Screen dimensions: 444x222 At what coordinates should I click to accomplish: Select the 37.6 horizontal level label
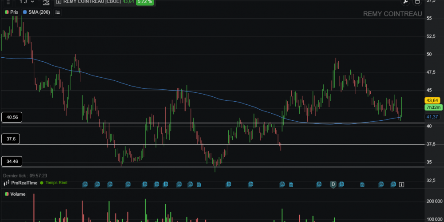click(x=11, y=139)
